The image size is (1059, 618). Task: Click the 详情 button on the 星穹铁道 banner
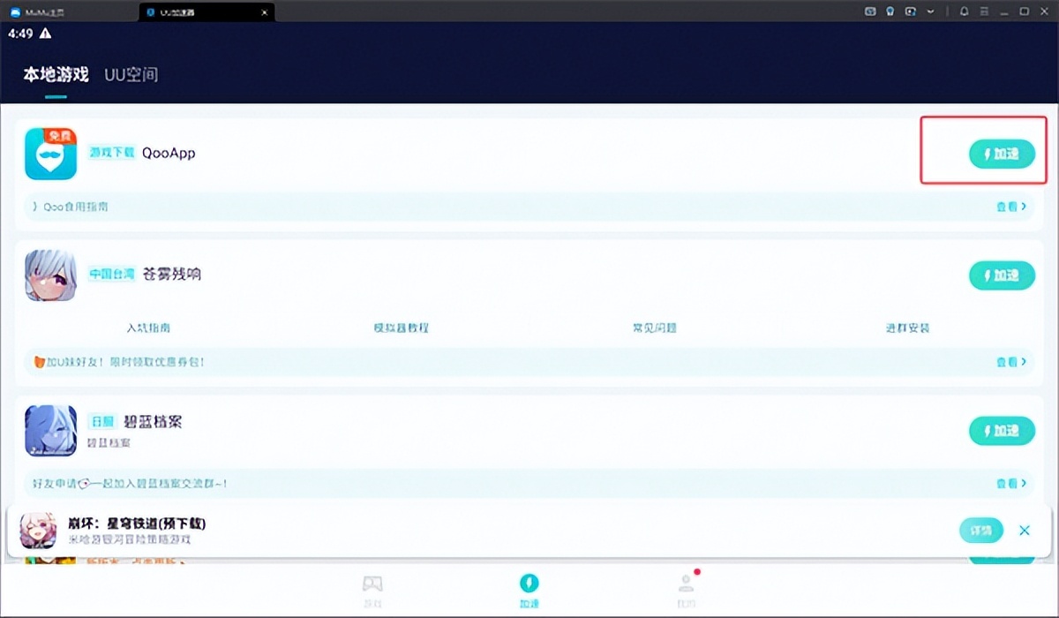pyautogui.click(x=981, y=531)
